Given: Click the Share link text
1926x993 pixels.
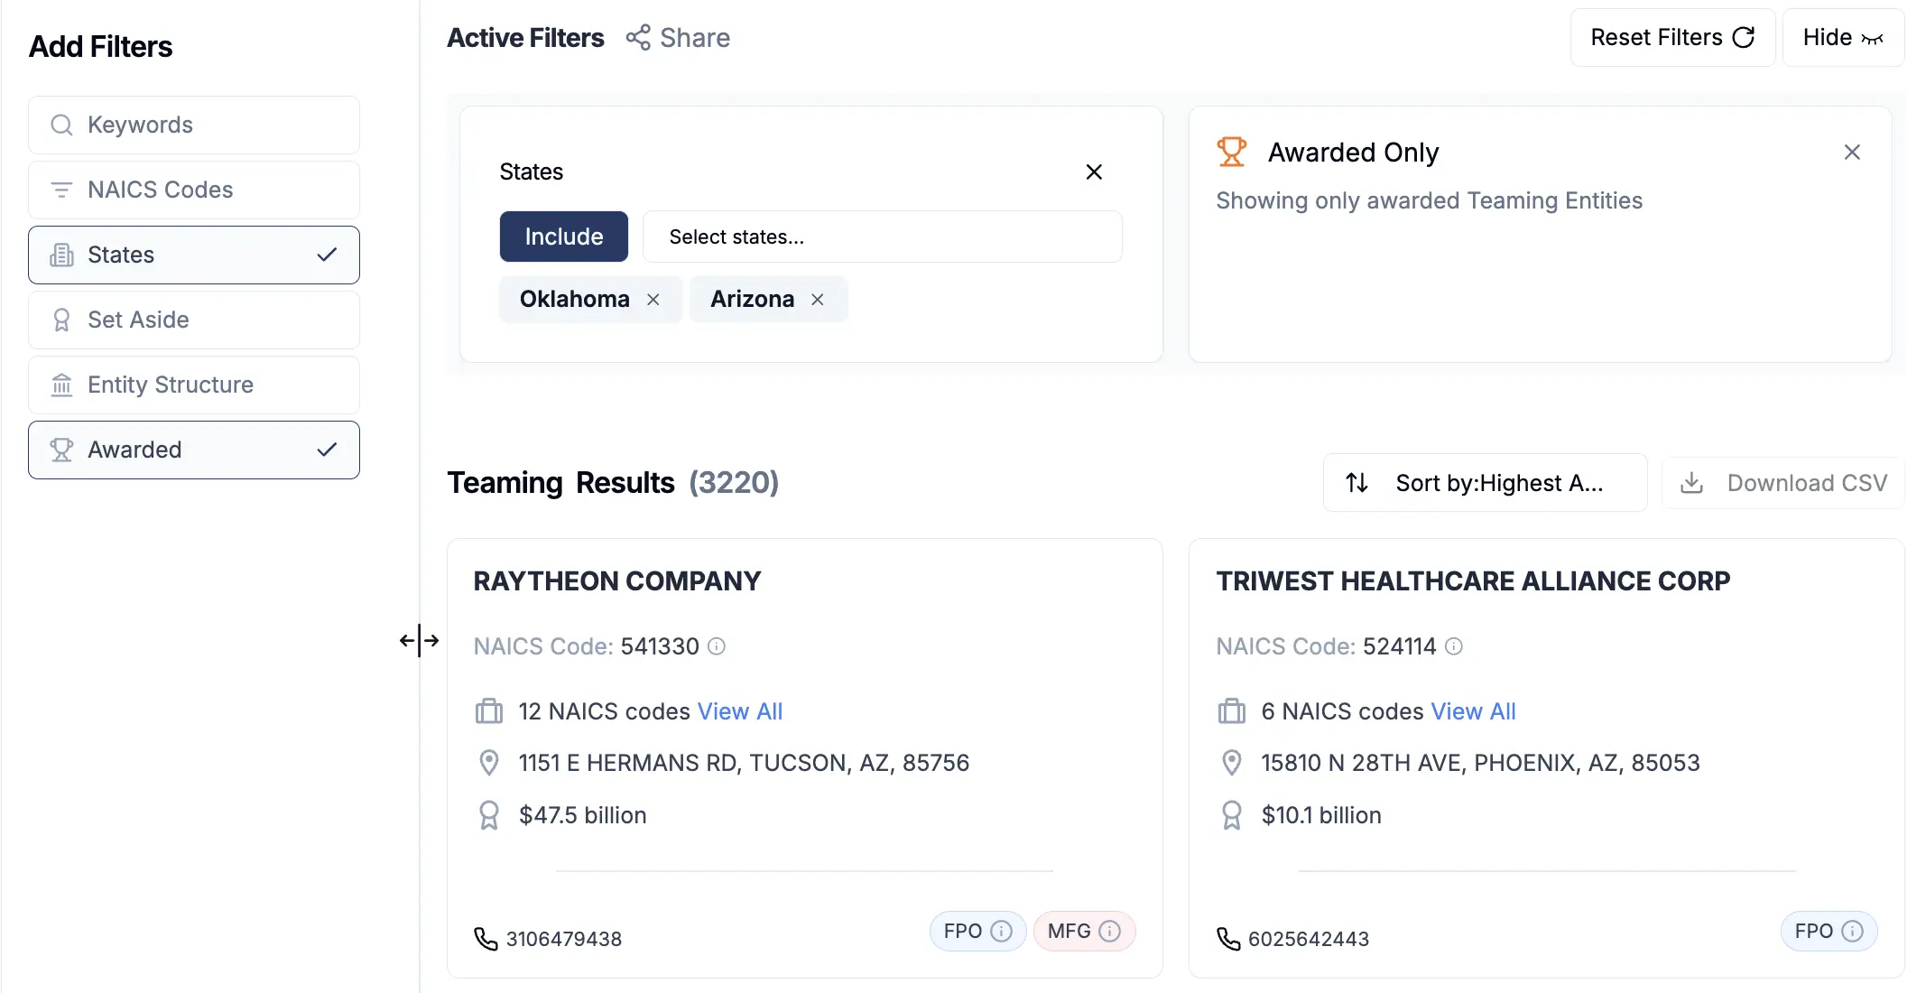Looking at the screenshot, I should (x=695, y=38).
